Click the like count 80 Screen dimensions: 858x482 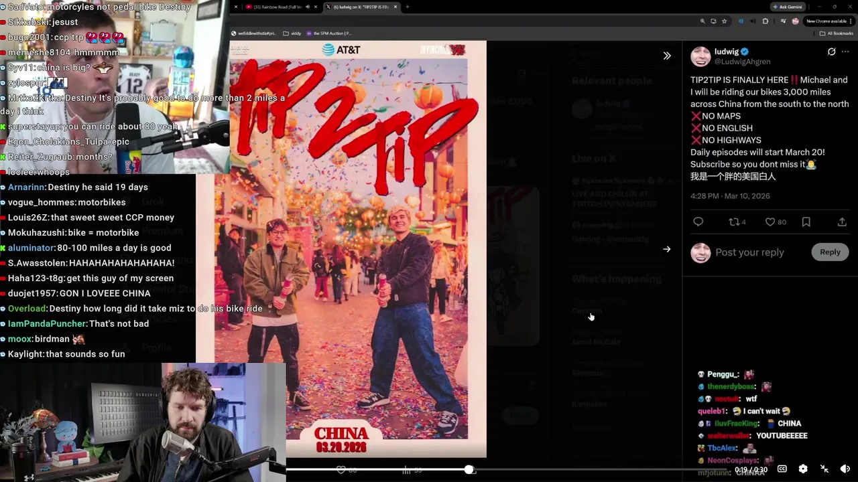point(782,222)
